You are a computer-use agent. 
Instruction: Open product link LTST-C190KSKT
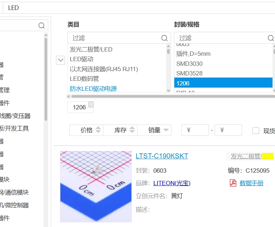coord(162,156)
